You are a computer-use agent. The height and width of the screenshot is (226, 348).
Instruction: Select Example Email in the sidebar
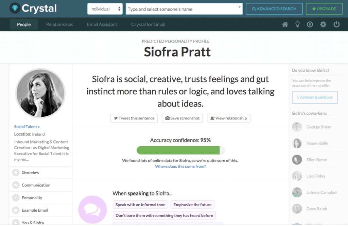(41, 210)
